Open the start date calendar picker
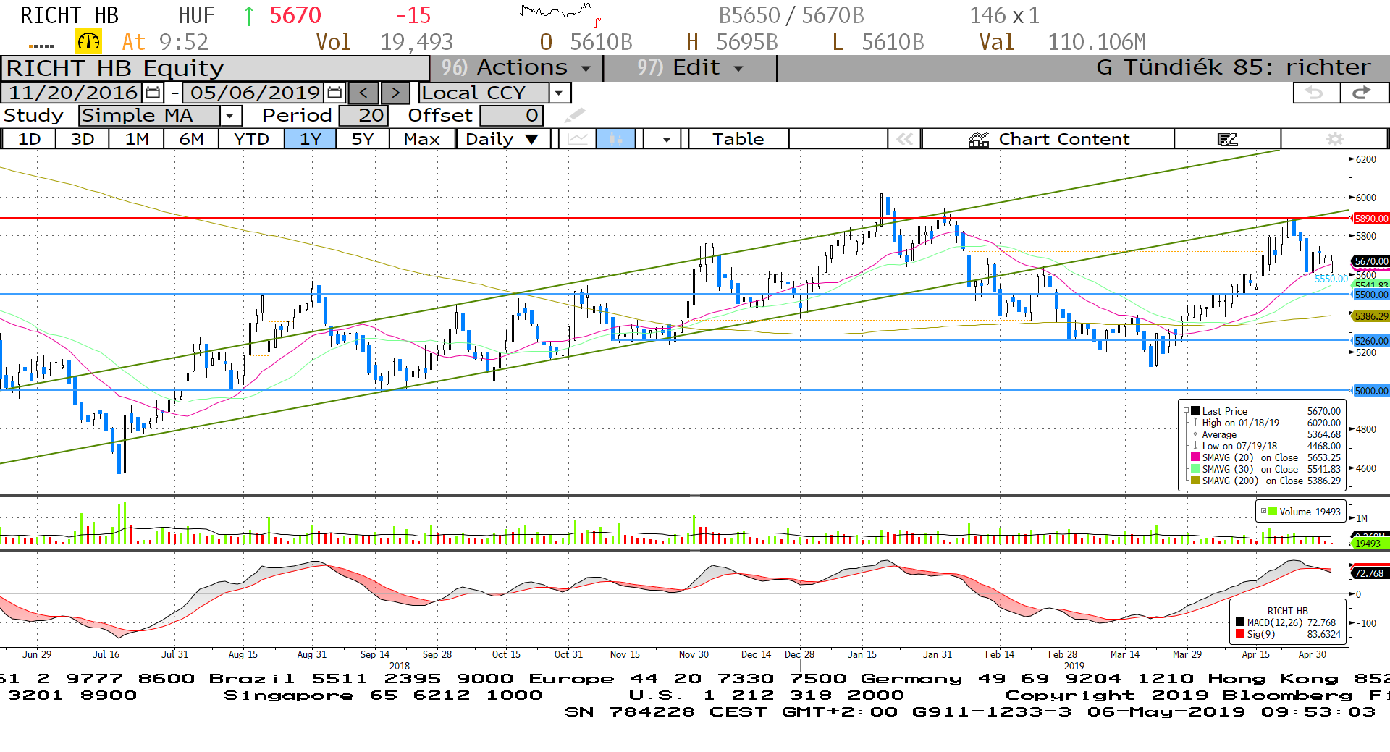Viewport: 1390px width, 752px height. click(153, 93)
